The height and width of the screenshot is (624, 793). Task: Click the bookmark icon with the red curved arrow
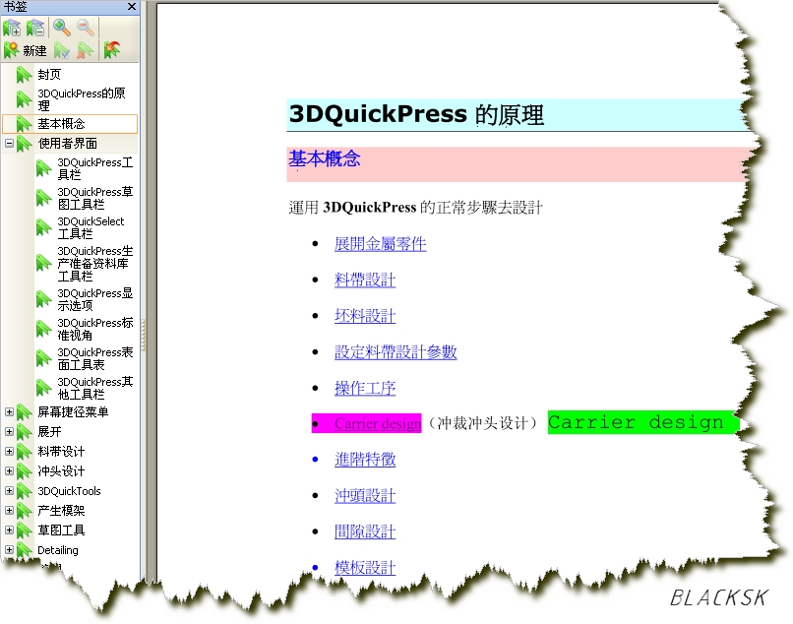[111, 49]
